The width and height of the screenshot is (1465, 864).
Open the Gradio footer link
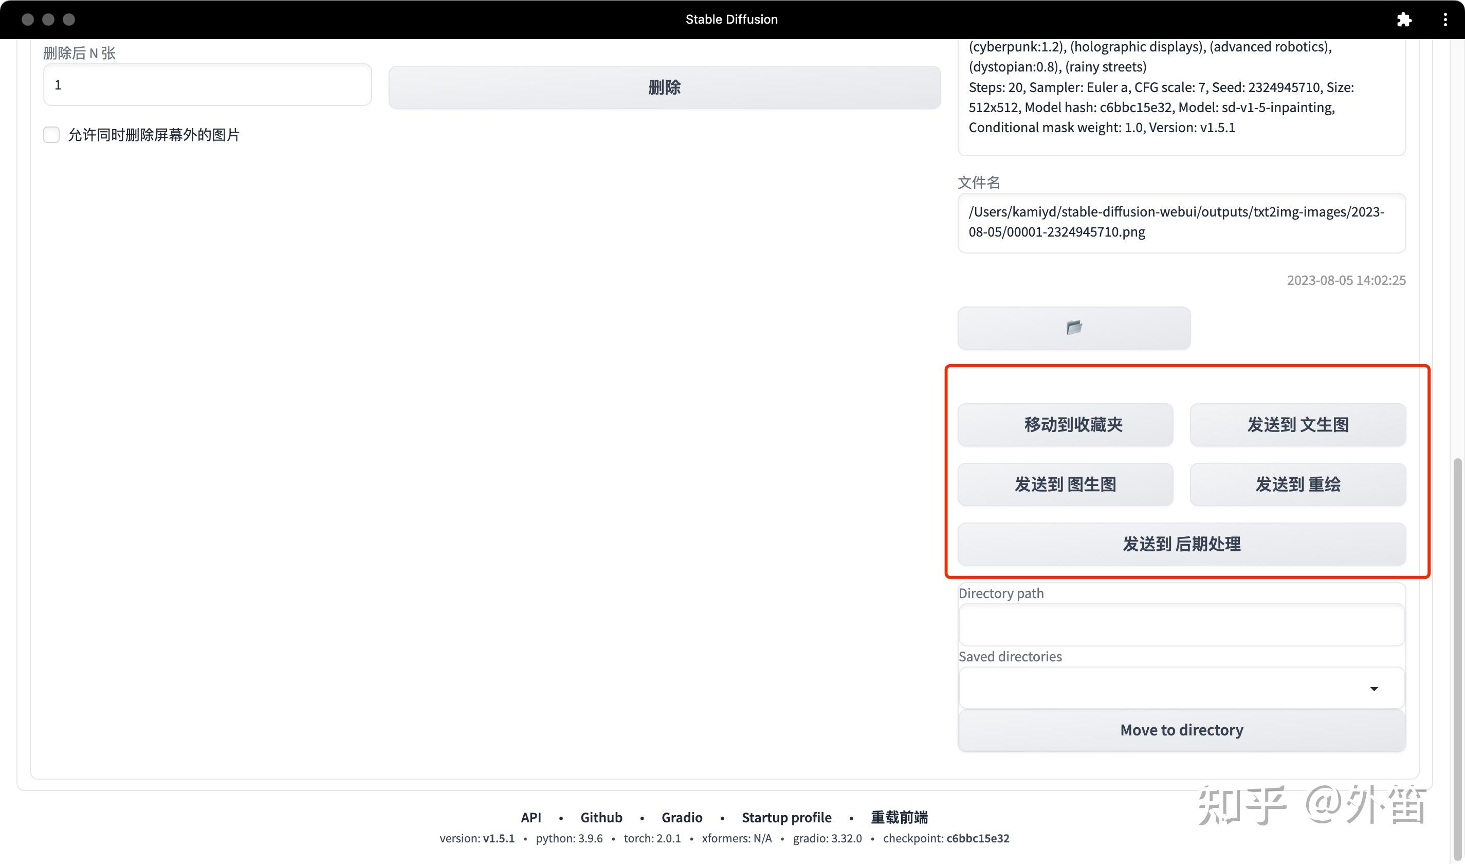tap(681, 817)
